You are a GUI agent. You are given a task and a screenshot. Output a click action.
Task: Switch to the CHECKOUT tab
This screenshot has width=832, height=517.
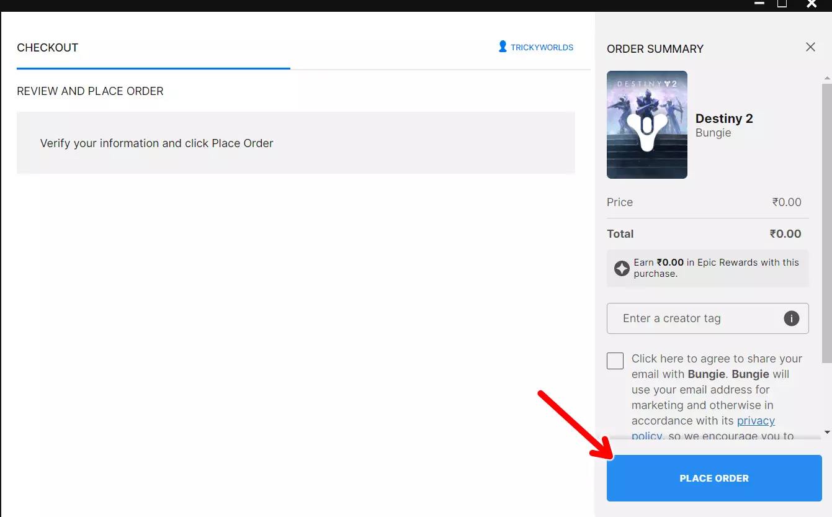tap(48, 47)
